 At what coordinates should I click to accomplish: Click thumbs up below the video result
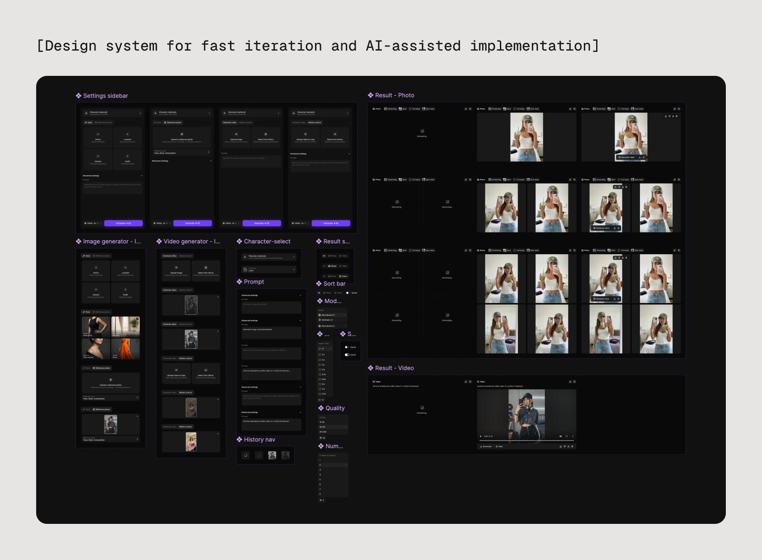[560, 447]
